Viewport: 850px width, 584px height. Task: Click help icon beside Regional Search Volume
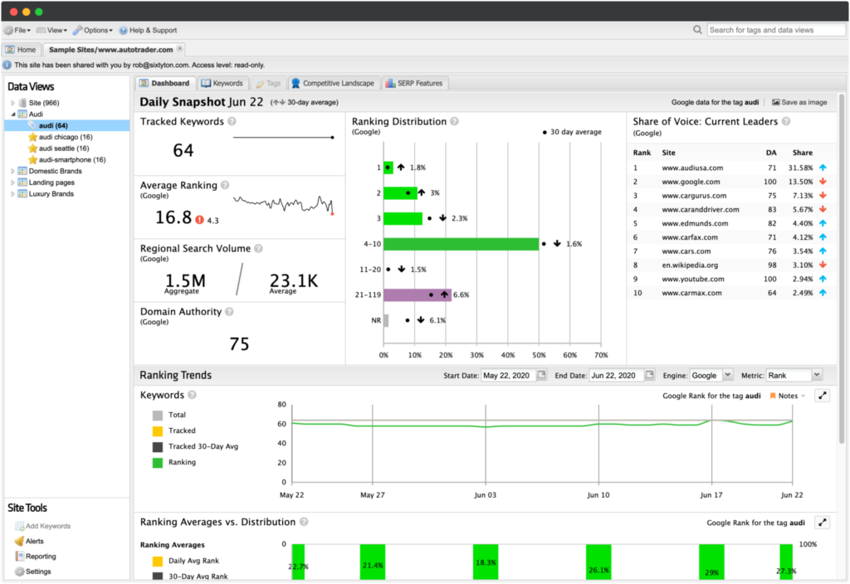point(259,248)
